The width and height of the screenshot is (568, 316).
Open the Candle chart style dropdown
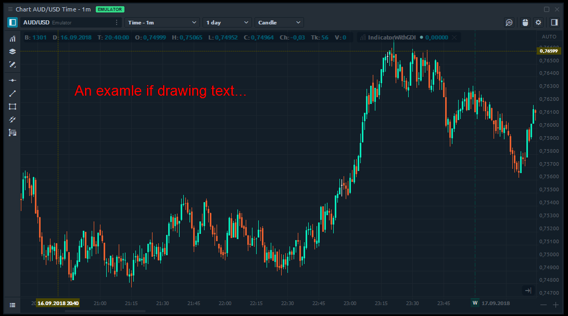tap(279, 22)
